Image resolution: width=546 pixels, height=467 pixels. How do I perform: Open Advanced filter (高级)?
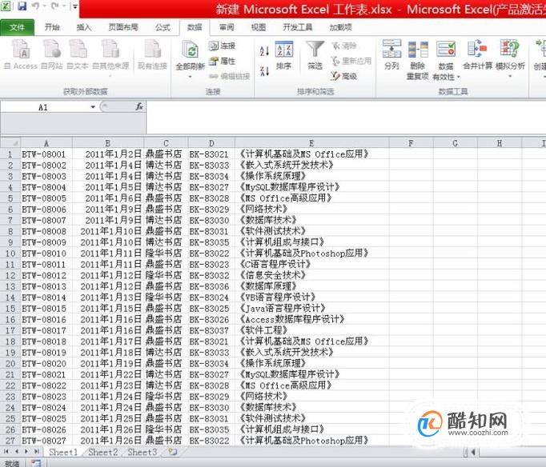pyautogui.click(x=344, y=76)
